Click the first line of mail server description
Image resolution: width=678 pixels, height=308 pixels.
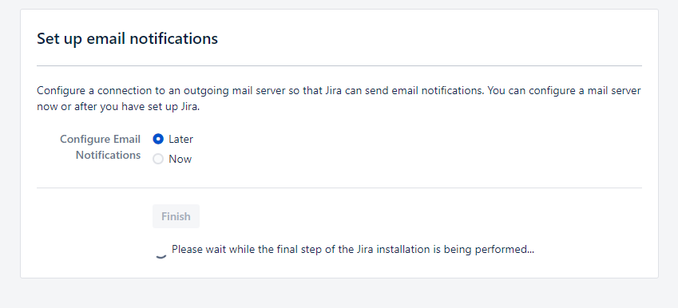(339, 91)
